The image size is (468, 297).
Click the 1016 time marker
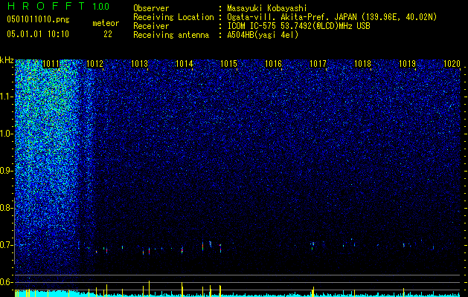273,63
